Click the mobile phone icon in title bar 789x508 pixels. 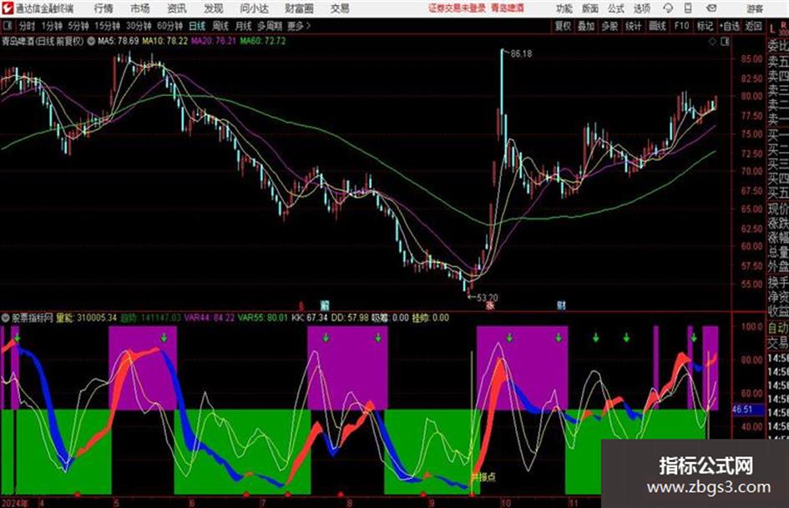pos(688,8)
